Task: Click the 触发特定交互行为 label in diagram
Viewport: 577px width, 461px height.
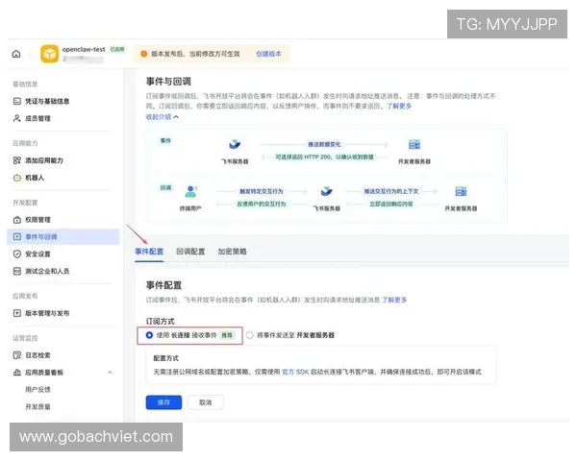Action: pyautogui.click(x=262, y=191)
